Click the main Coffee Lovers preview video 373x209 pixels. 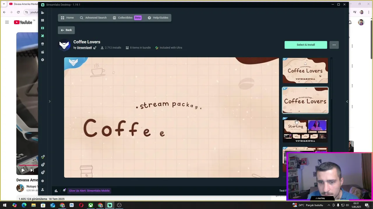(171, 117)
